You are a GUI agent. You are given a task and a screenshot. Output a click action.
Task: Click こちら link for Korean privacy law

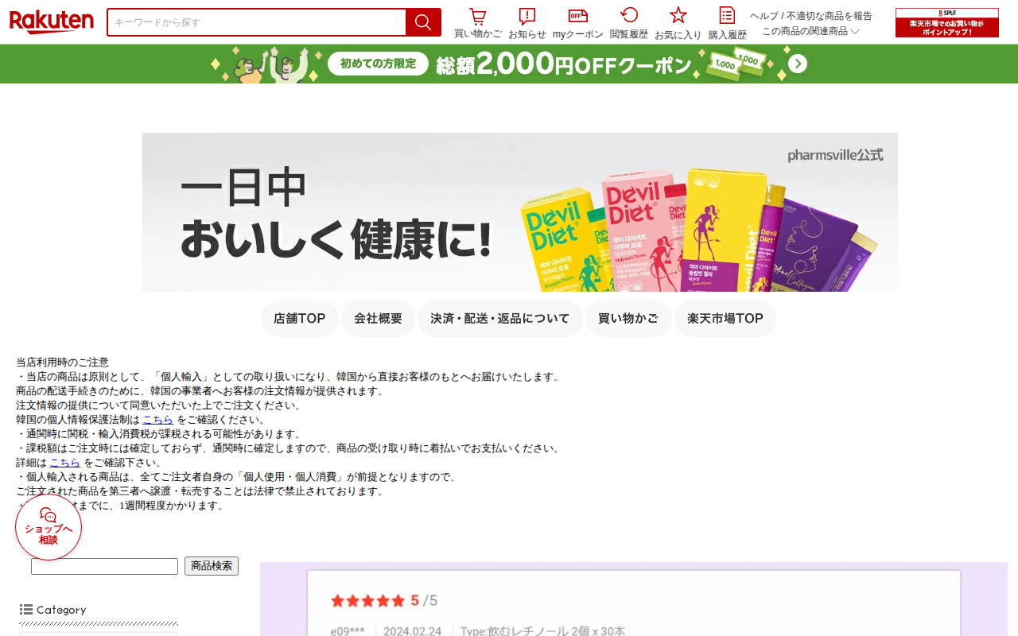[157, 419]
